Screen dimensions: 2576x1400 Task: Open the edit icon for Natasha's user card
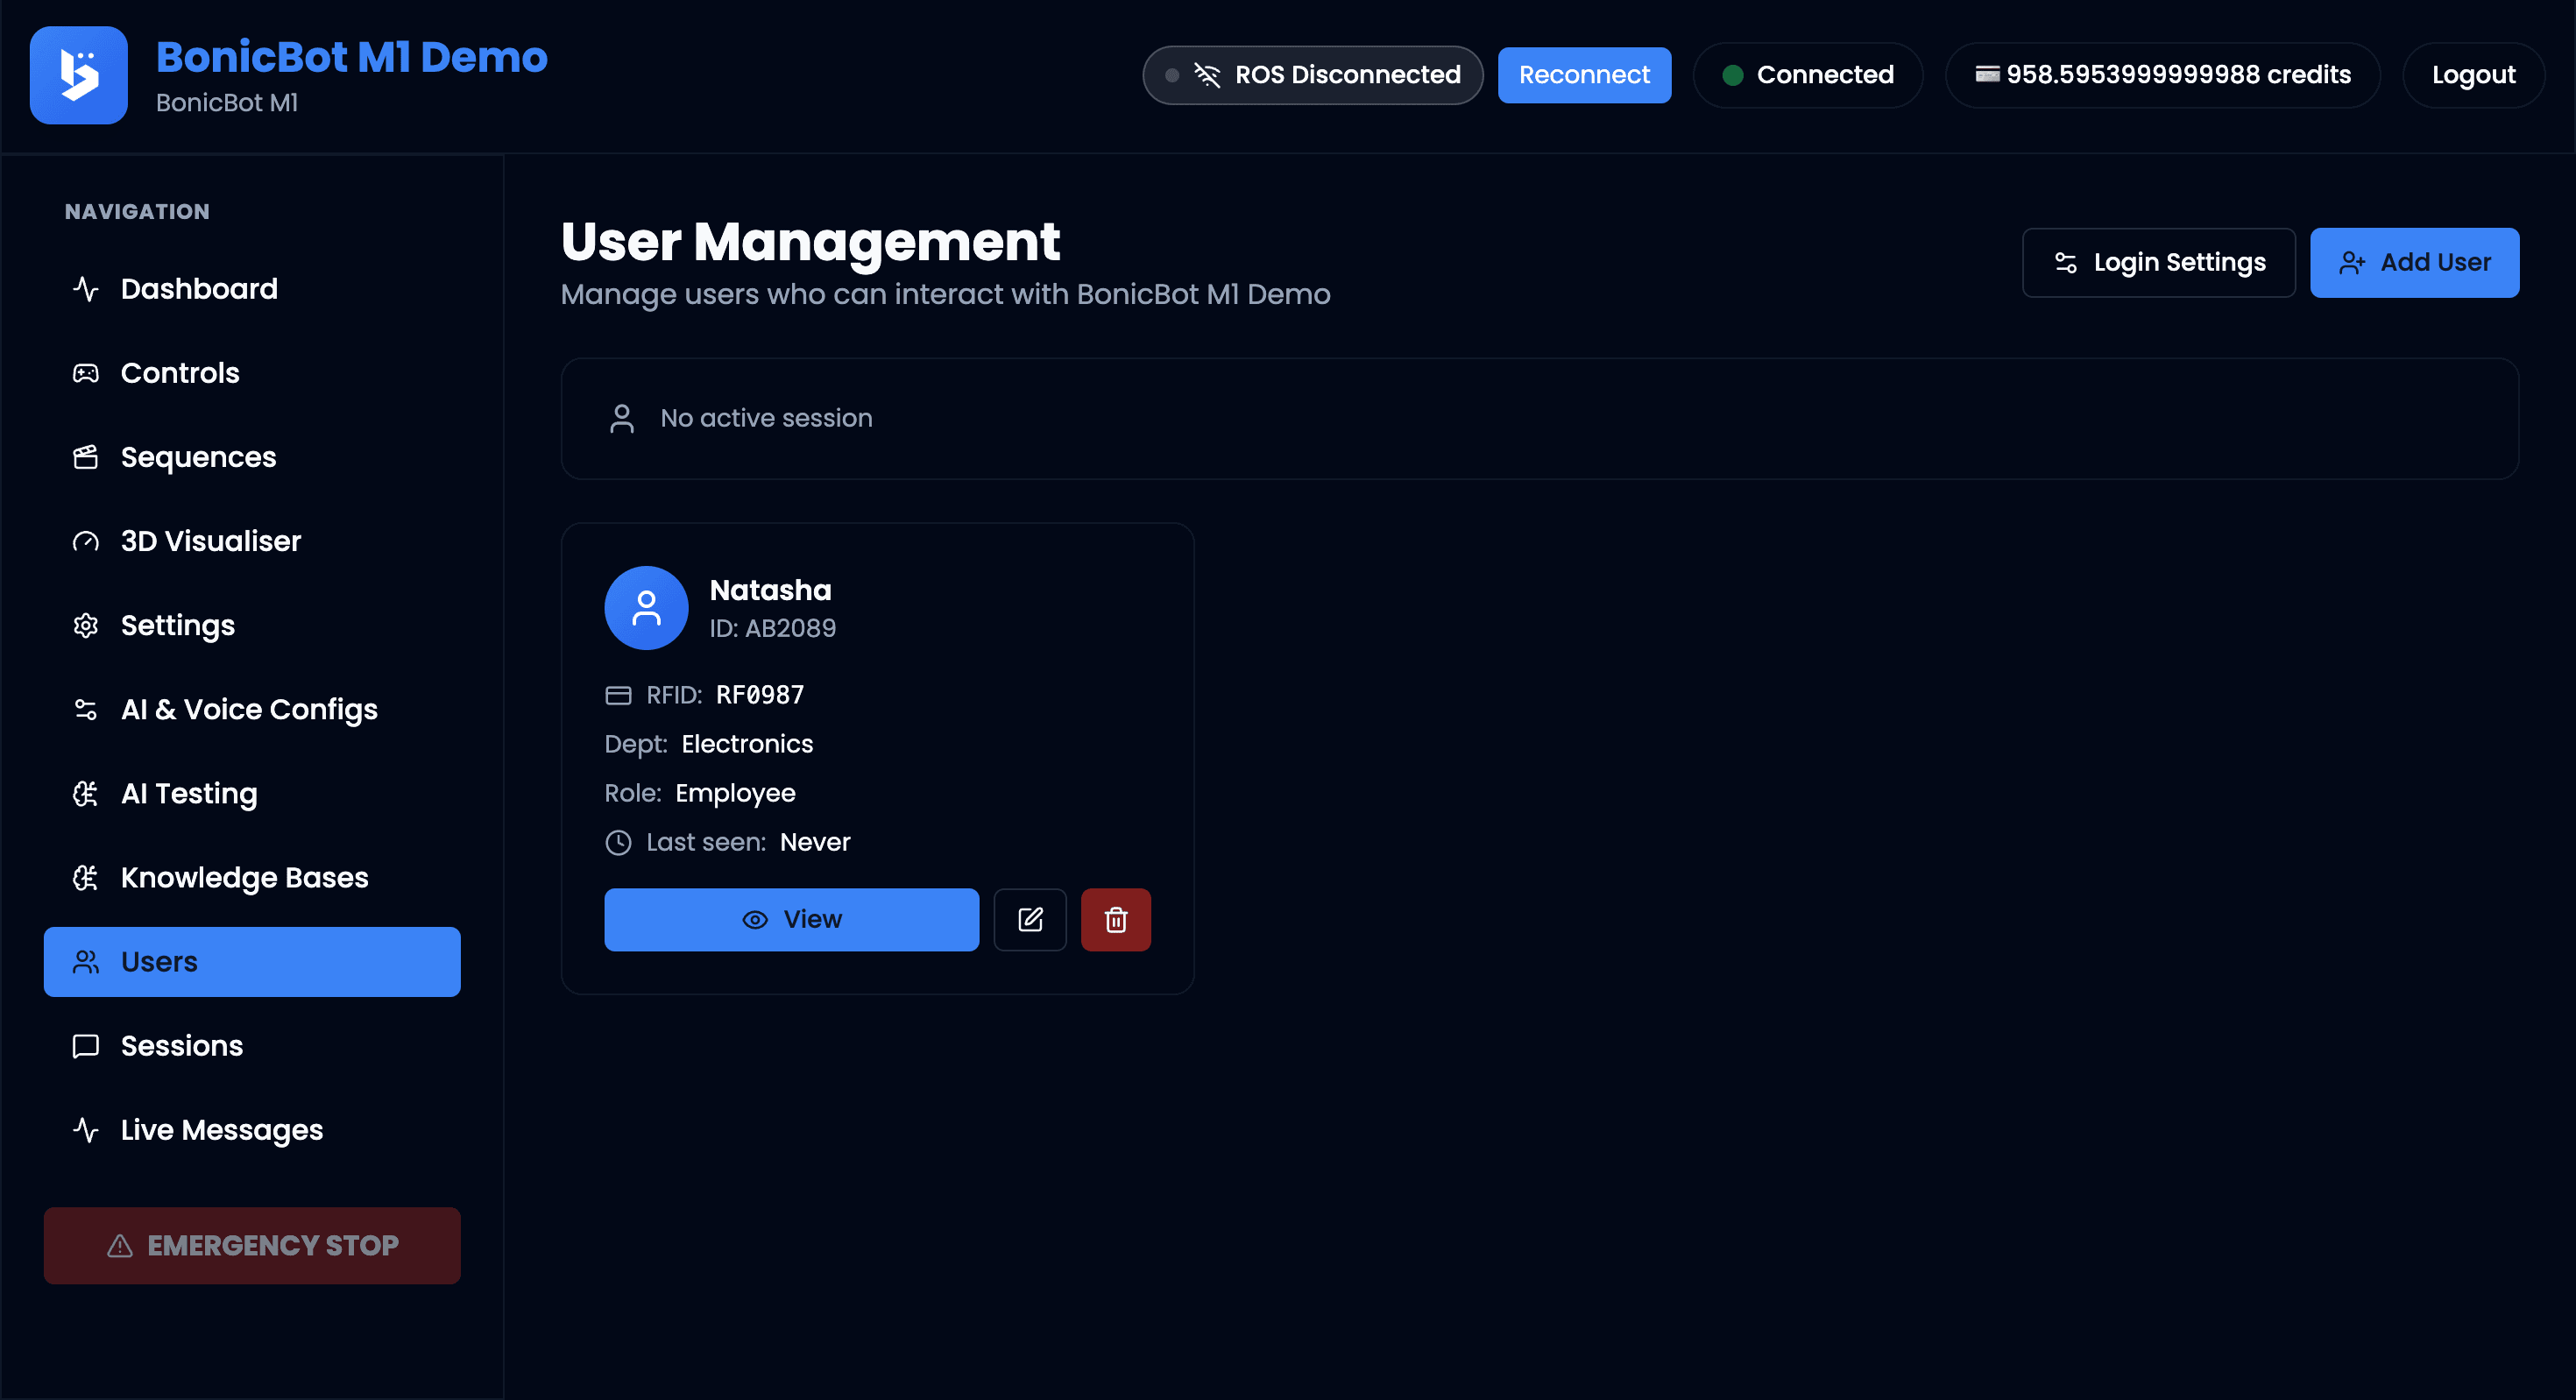[1029, 919]
